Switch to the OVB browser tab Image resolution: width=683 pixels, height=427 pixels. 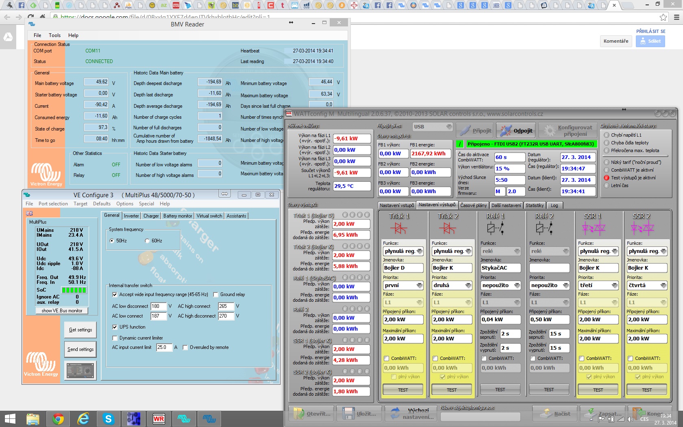306,5
